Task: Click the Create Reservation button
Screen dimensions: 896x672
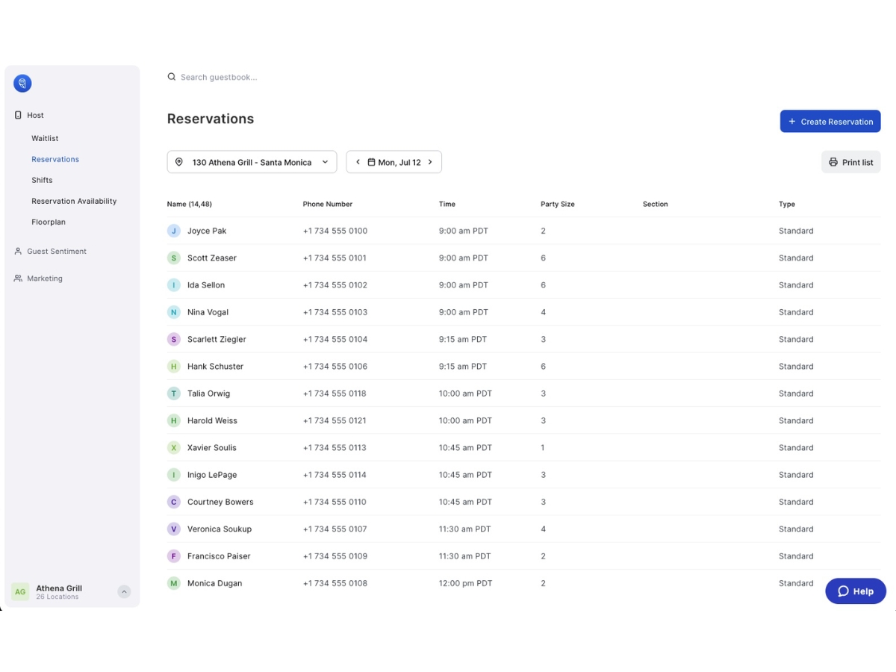Action: (830, 122)
